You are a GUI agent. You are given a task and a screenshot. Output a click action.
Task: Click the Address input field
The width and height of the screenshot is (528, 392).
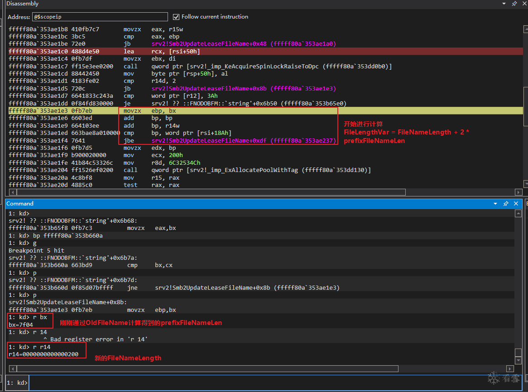[x=100, y=17]
